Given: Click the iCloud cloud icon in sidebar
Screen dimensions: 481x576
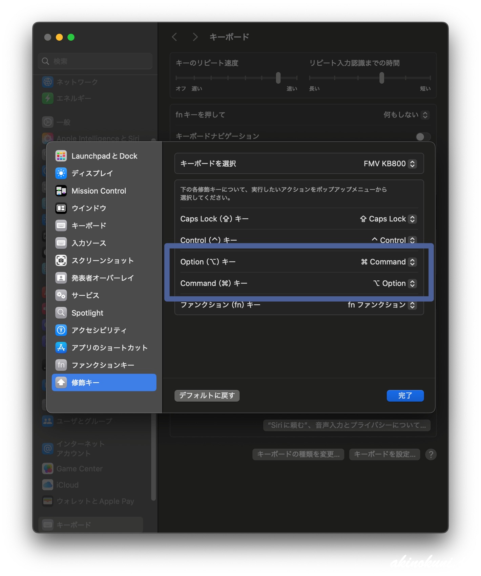Looking at the screenshot, I should pos(48,485).
